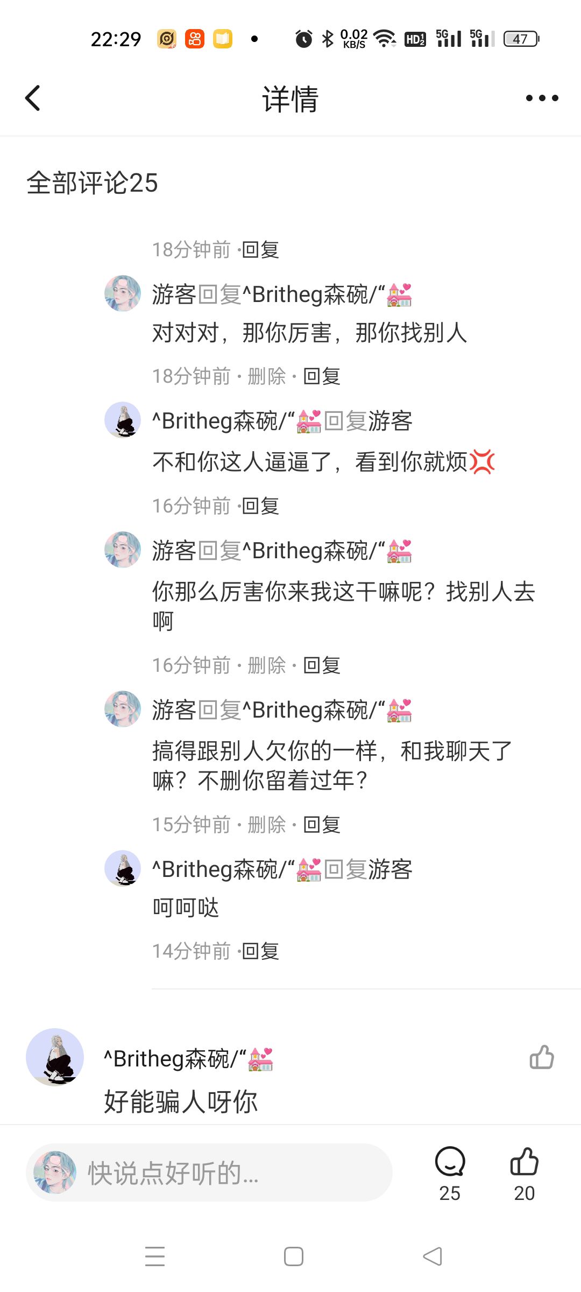Reply to the comment '搞得跟别人欠你的一样'
The height and width of the screenshot is (1292, 581).
pos(322,825)
